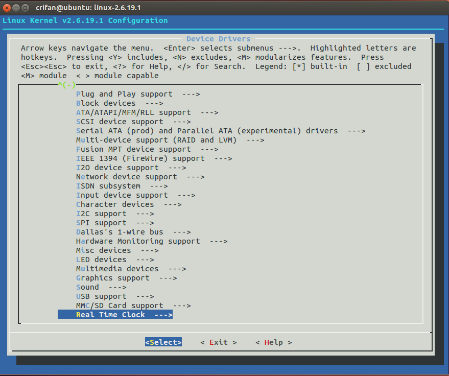Select ATA/ATAPI/MFM/RLL support entry
Viewport: 449px width, 376px height.
tap(147, 112)
